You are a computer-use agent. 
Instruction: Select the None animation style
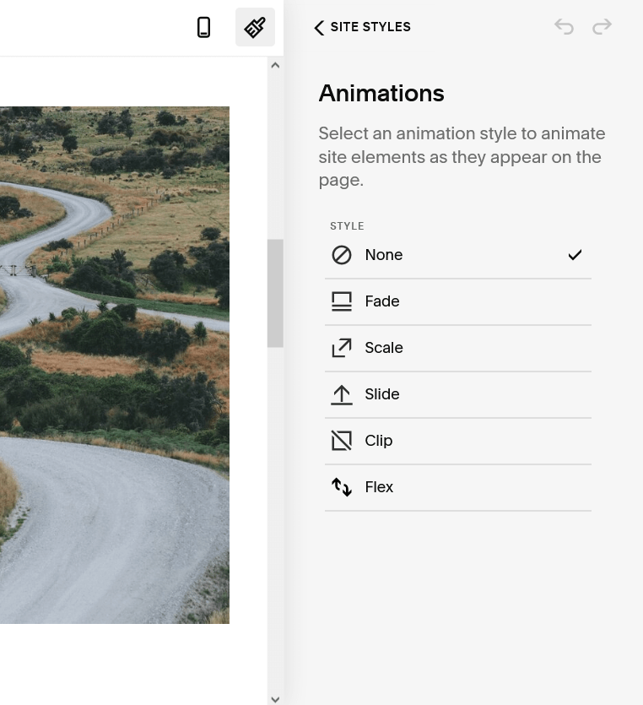pyautogui.click(x=458, y=255)
